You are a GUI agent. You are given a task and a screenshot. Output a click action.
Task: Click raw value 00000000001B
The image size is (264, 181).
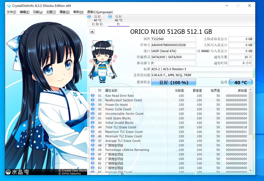click(236, 127)
